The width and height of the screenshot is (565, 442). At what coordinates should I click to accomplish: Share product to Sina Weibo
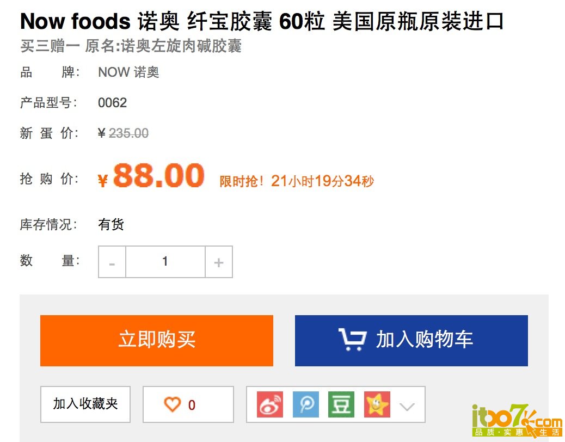(x=270, y=404)
